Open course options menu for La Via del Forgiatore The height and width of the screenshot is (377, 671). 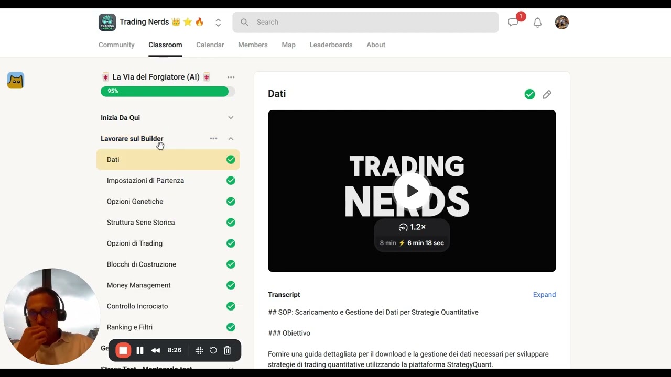coord(231,77)
